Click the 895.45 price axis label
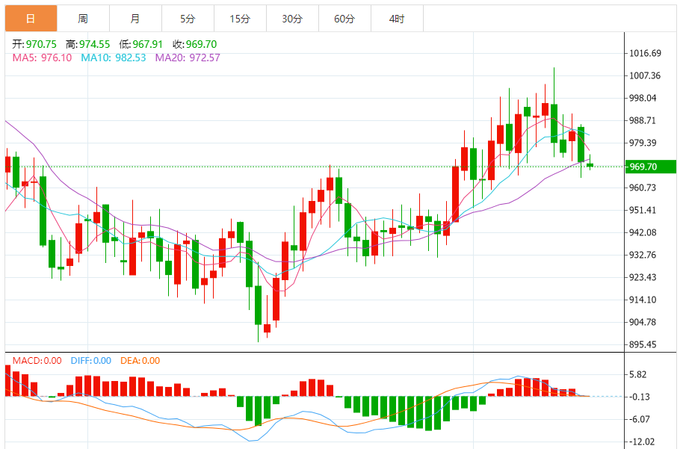 coord(643,344)
